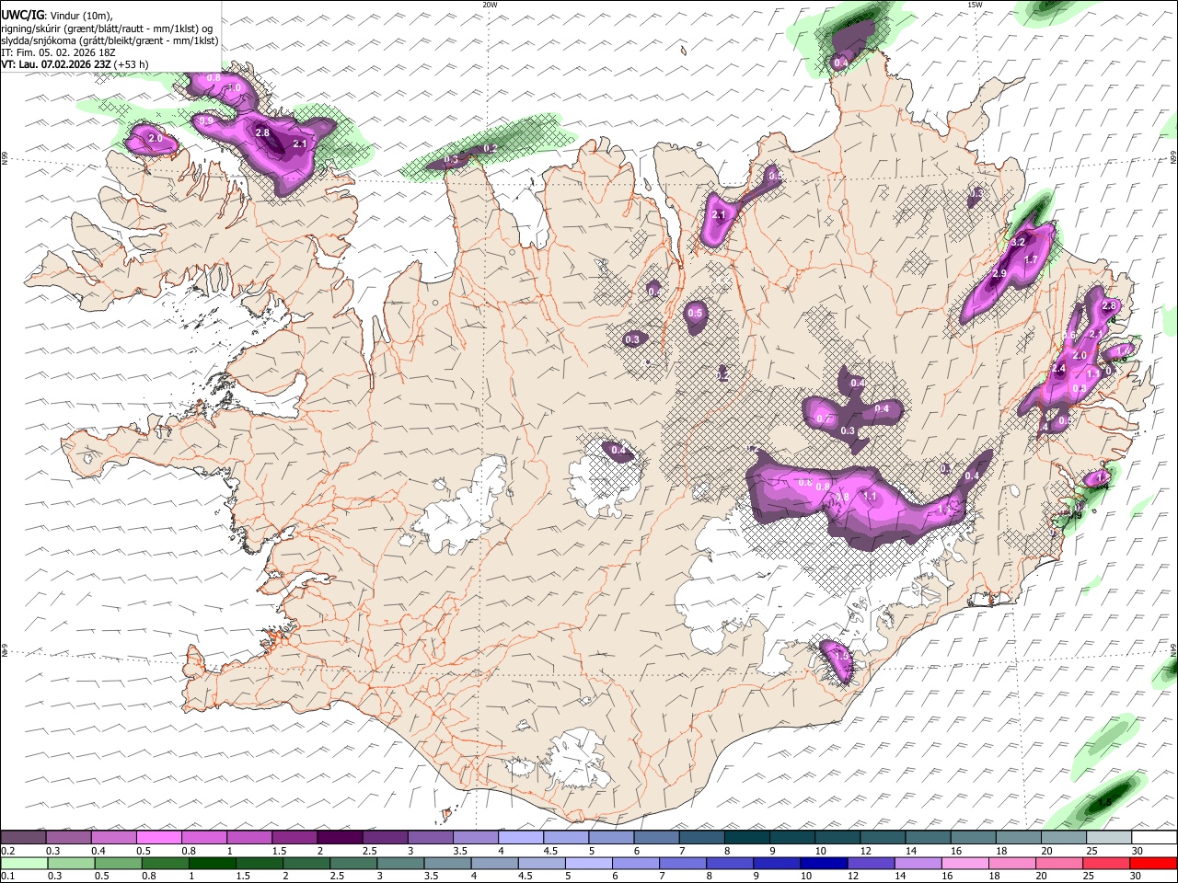The image size is (1178, 883).
Task: Choose the pale grey swatch between 25 and 30 upper row
Action: click(1107, 838)
